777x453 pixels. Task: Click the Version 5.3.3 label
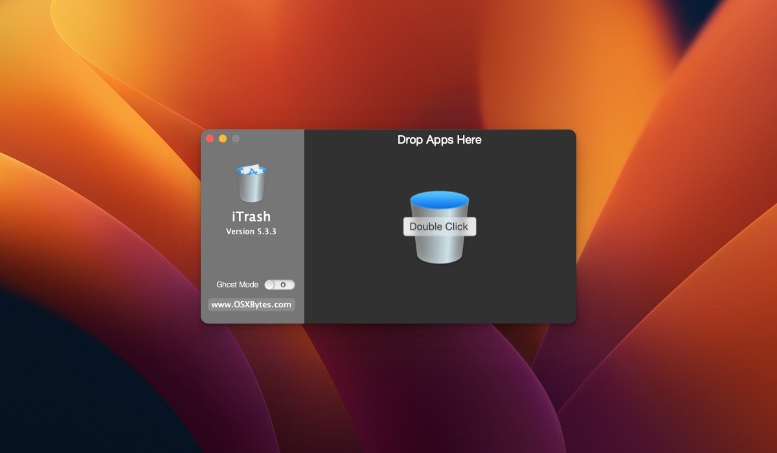point(251,232)
